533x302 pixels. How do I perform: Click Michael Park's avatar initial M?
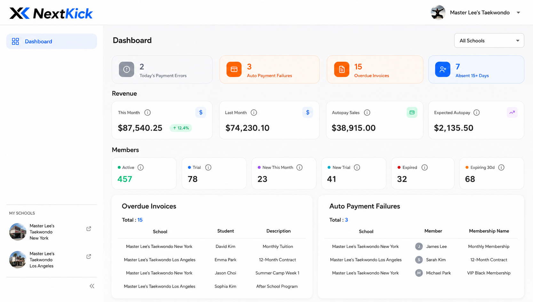tap(419, 273)
